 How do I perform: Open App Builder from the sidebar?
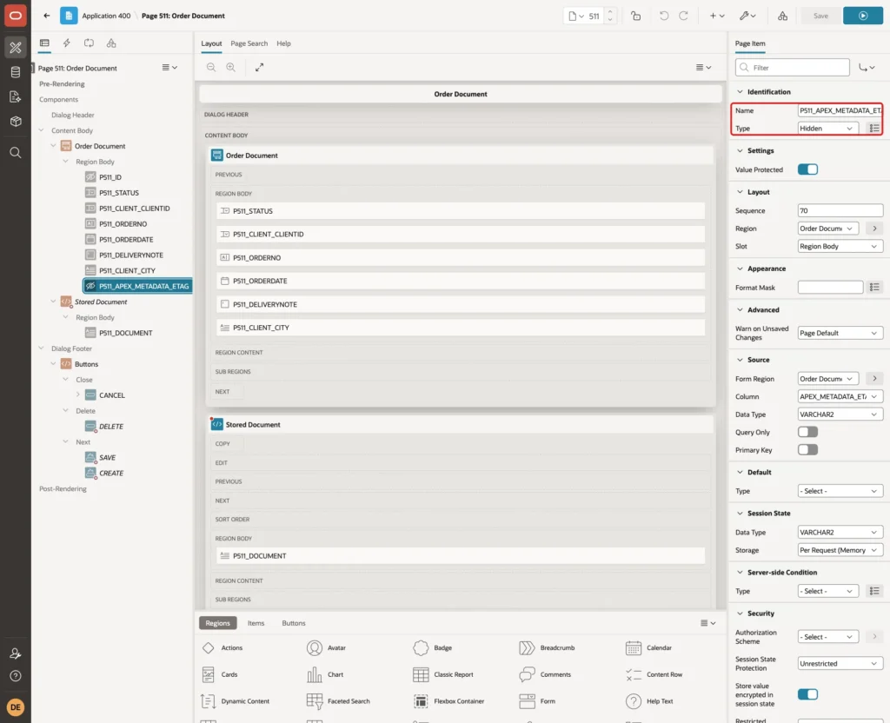pyautogui.click(x=16, y=48)
